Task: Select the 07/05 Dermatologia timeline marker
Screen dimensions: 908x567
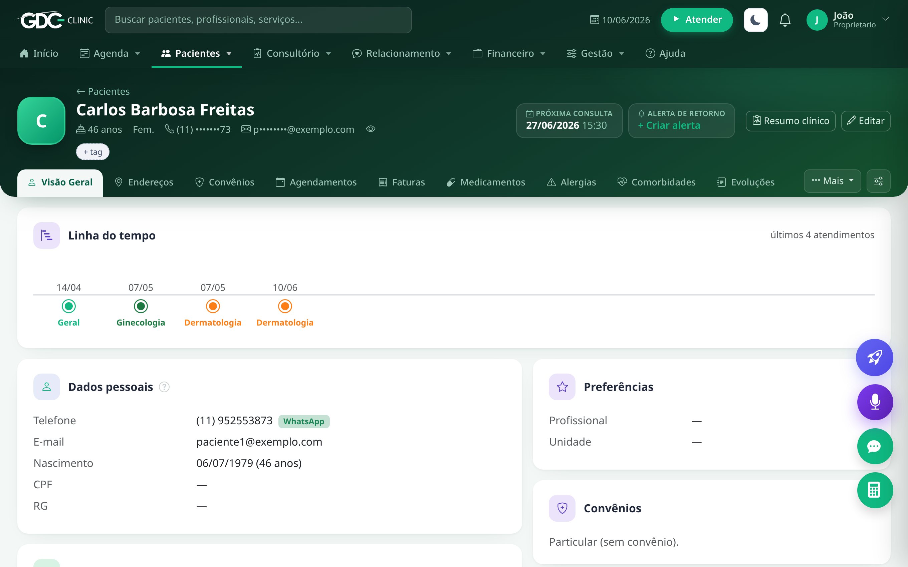Action: [x=213, y=307]
